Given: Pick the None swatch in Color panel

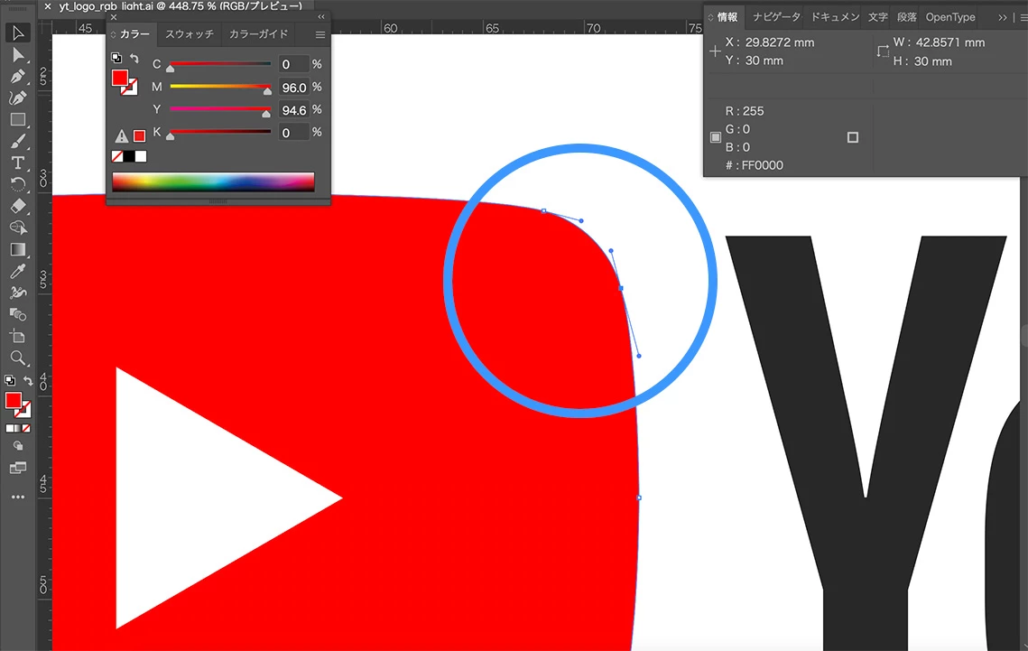Looking at the screenshot, I should [117, 156].
